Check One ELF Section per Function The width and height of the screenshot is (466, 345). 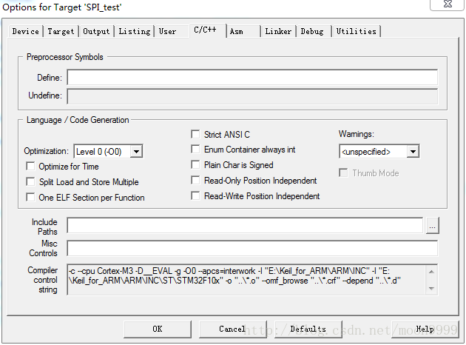[x=31, y=198]
